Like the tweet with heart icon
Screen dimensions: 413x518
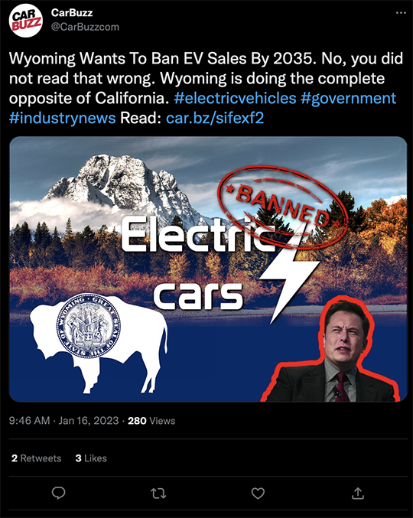click(258, 494)
